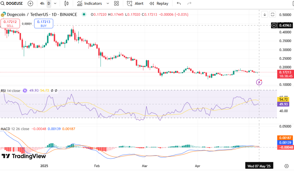The height and width of the screenshot is (171, 294).
Task: Click the compare or add symbol plus icon
Action: point(30,3)
